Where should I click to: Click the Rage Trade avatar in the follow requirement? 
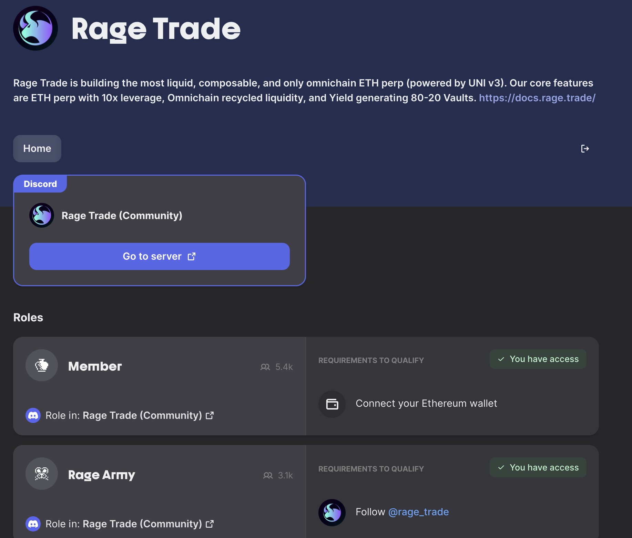point(332,512)
